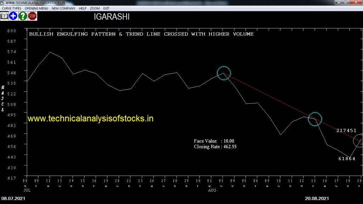The image size is (363, 204).
Task: Choose EXIT in the menu bar
Action: tap(106, 8)
